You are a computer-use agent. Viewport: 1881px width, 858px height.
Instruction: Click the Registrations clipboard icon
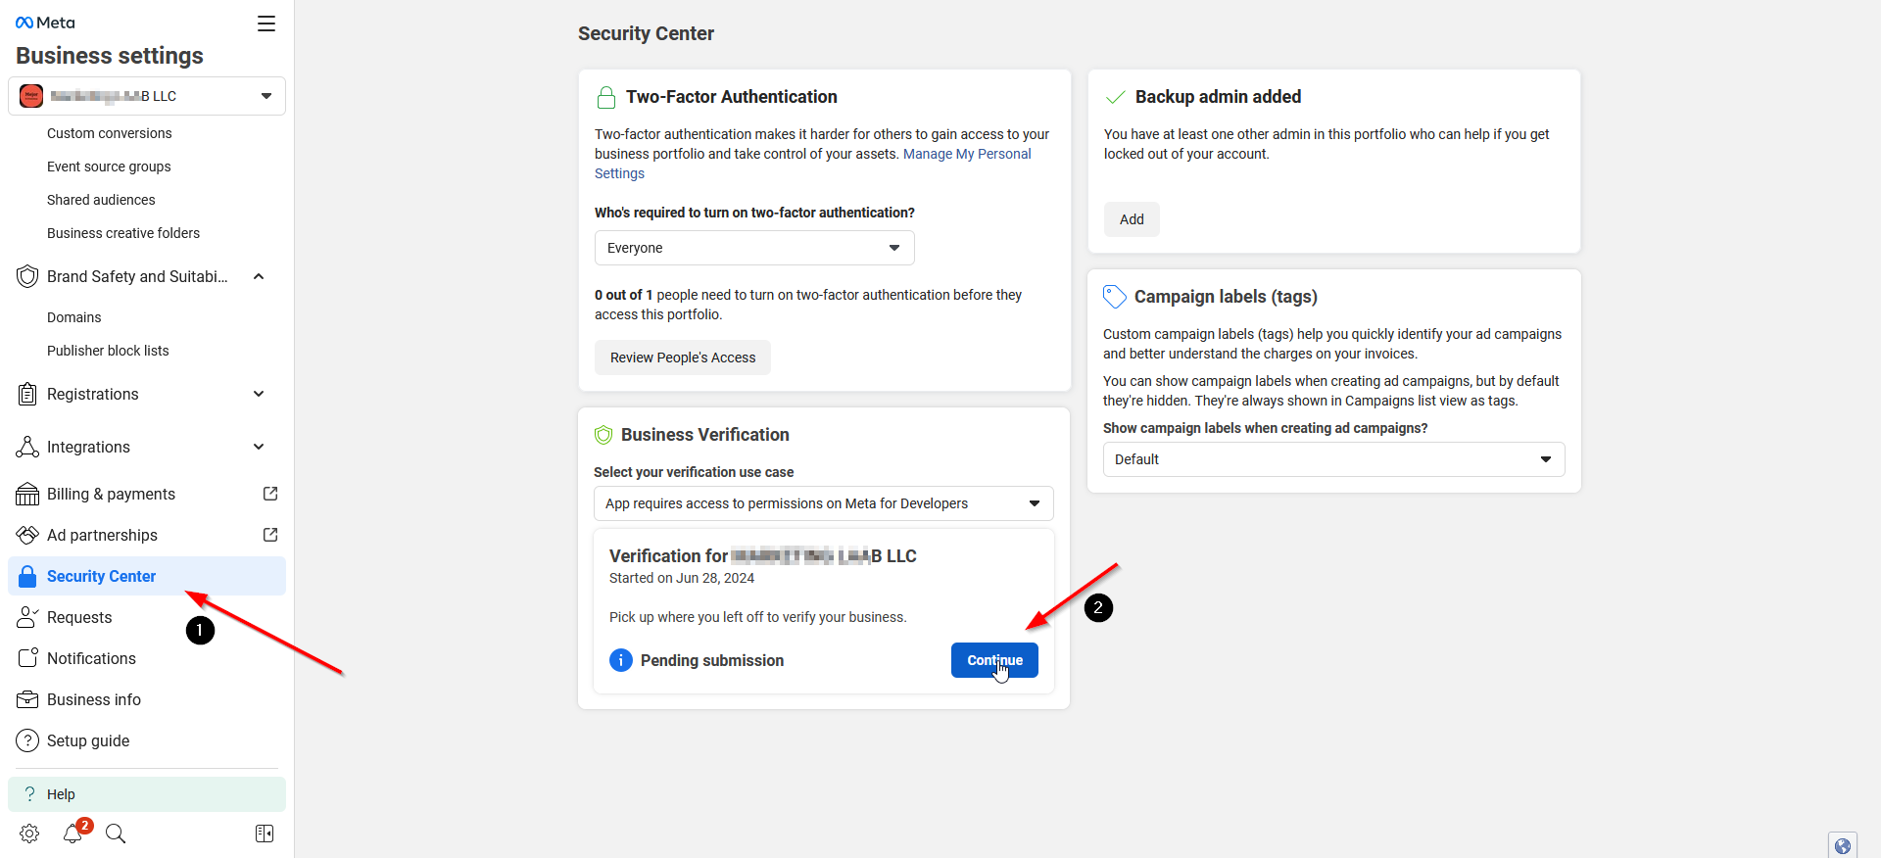coord(27,394)
